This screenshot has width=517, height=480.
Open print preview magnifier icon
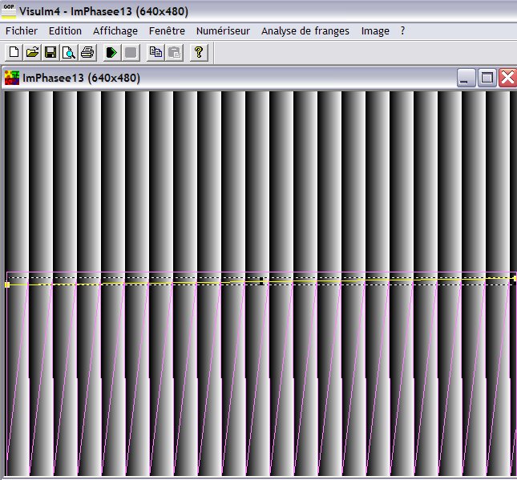[x=69, y=53]
